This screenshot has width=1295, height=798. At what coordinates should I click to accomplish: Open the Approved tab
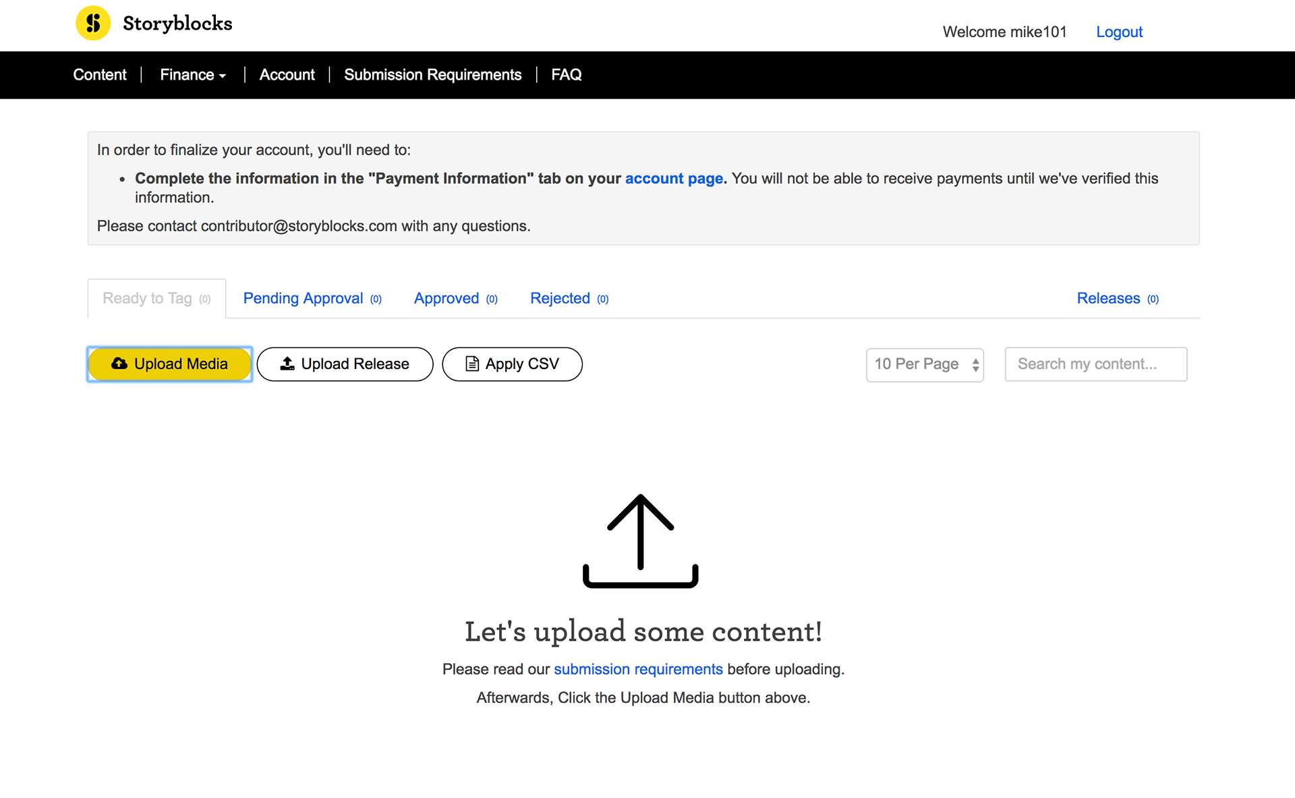tap(447, 298)
